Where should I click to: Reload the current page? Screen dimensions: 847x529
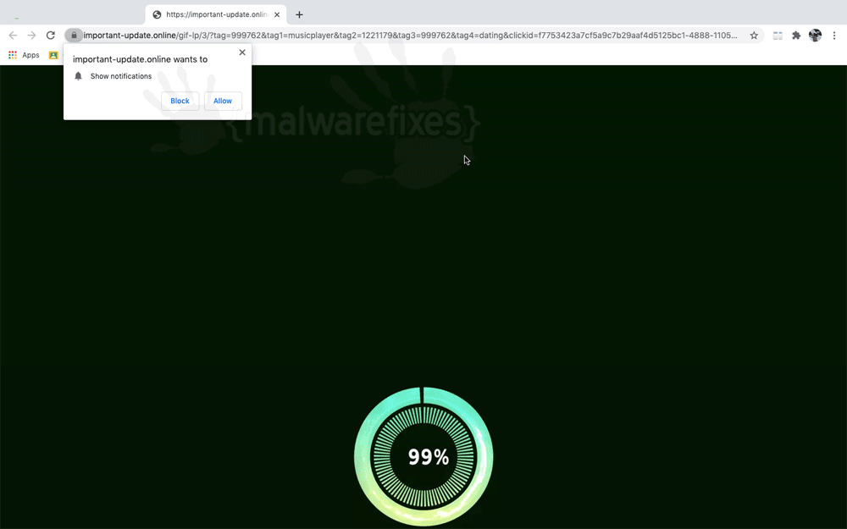coord(51,36)
